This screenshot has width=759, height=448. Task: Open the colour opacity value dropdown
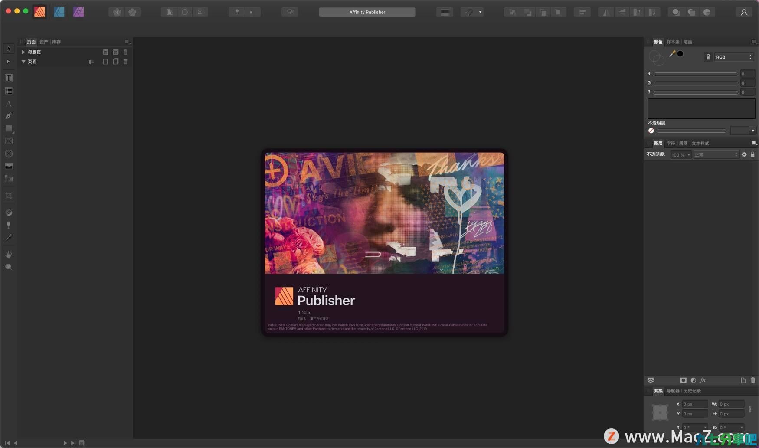point(753,131)
